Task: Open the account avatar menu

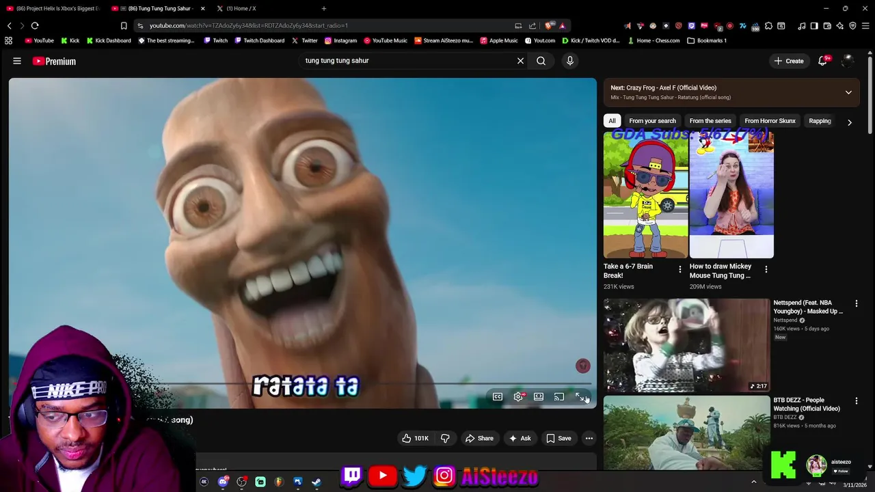Action: pyautogui.click(x=848, y=61)
